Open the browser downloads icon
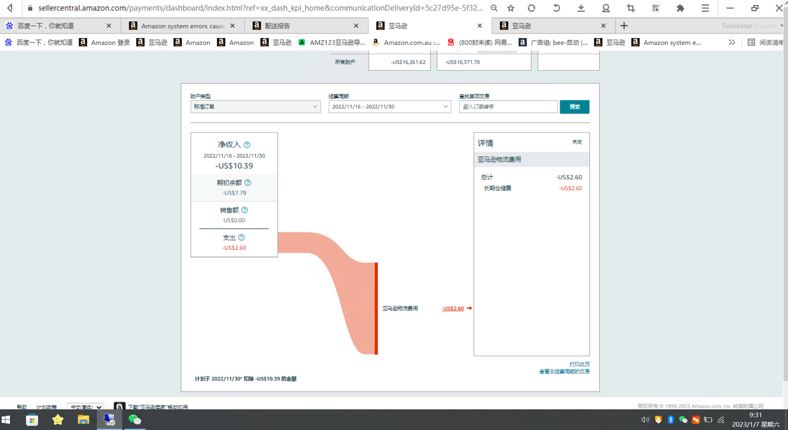This screenshot has width=788, height=430. (x=581, y=8)
